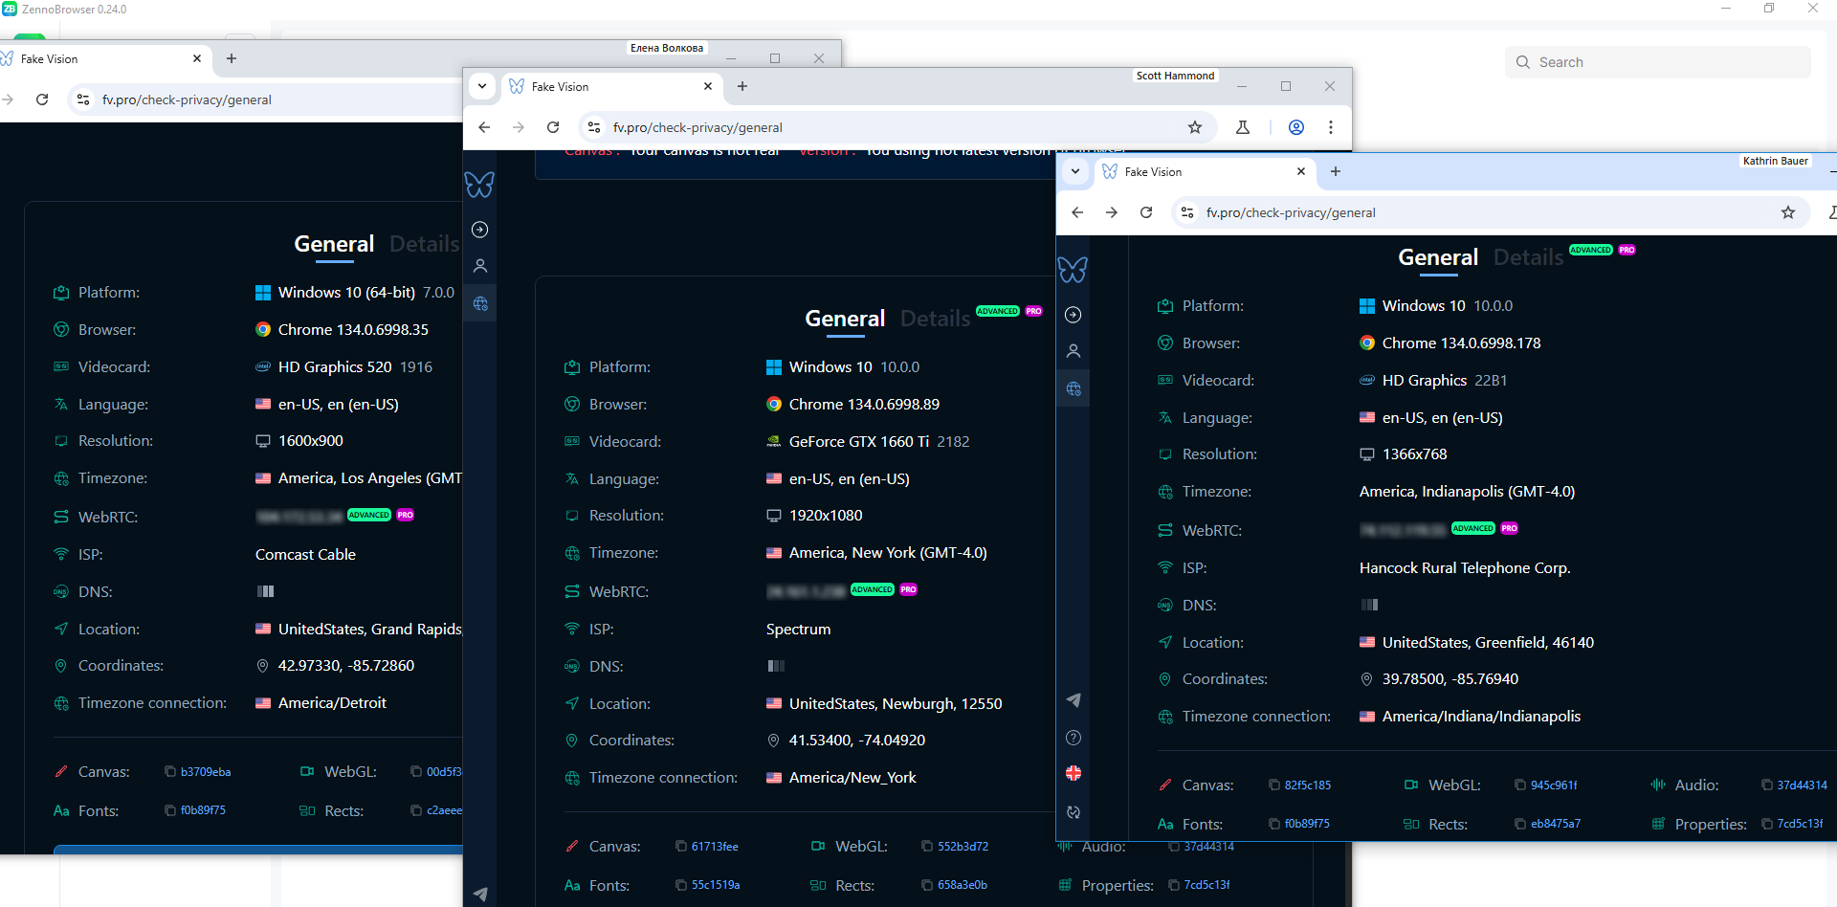This screenshot has height=907, width=1837.
Task: Click the bottom sidebar icon below the UK flag
Action: coord(1073,812)
